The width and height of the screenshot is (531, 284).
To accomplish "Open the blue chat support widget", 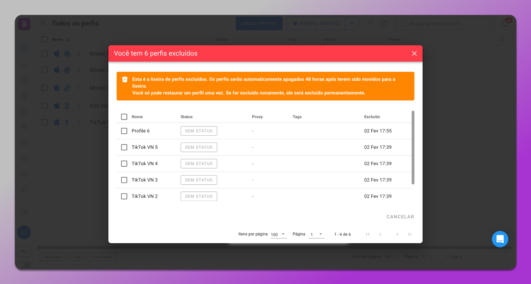I will pyautogui.click(x=500, y=239).
